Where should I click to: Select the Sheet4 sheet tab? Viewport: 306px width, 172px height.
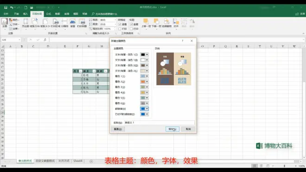(78, 161)
